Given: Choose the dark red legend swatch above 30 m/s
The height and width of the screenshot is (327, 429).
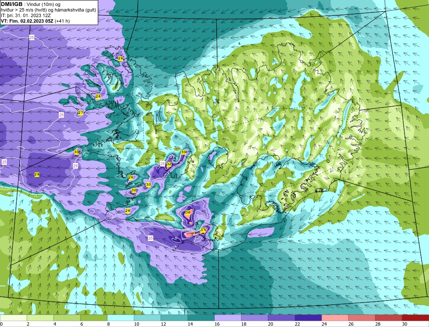Looking at the screenshot, I should pos(416,318).
